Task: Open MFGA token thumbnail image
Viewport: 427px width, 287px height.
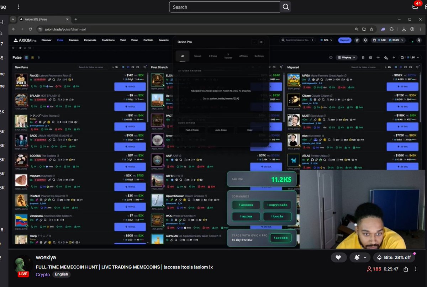Action: pos(294,80)
